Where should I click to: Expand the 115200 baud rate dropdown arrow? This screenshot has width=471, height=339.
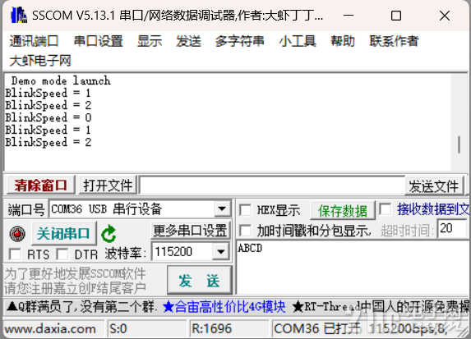[x=221, y=251]
